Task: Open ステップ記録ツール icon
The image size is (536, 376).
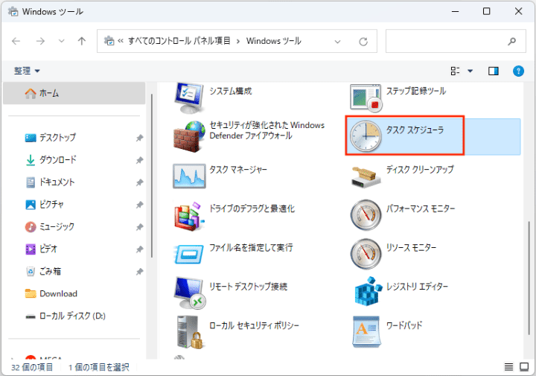Action: [366, 98]
